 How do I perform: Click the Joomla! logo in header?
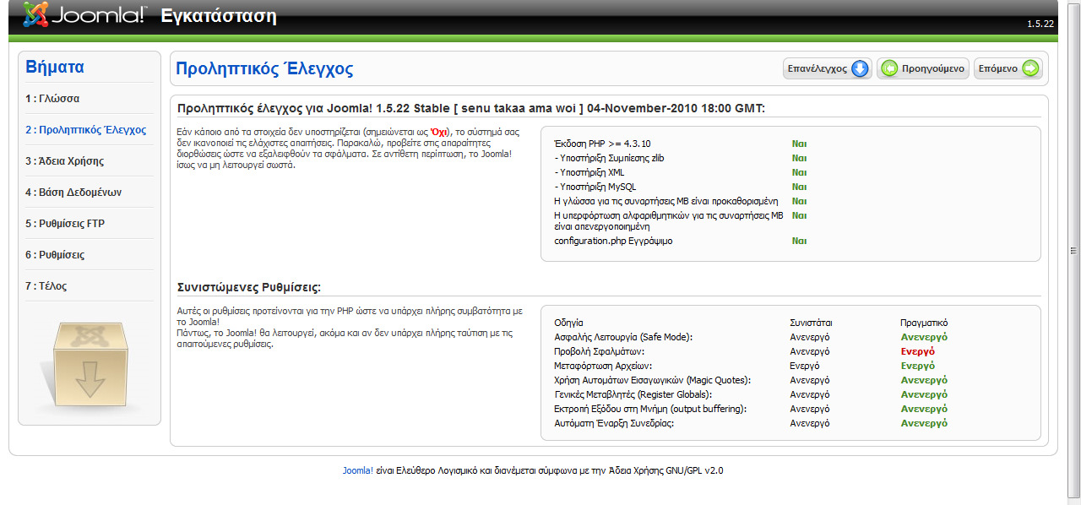[x=84, y=15]
